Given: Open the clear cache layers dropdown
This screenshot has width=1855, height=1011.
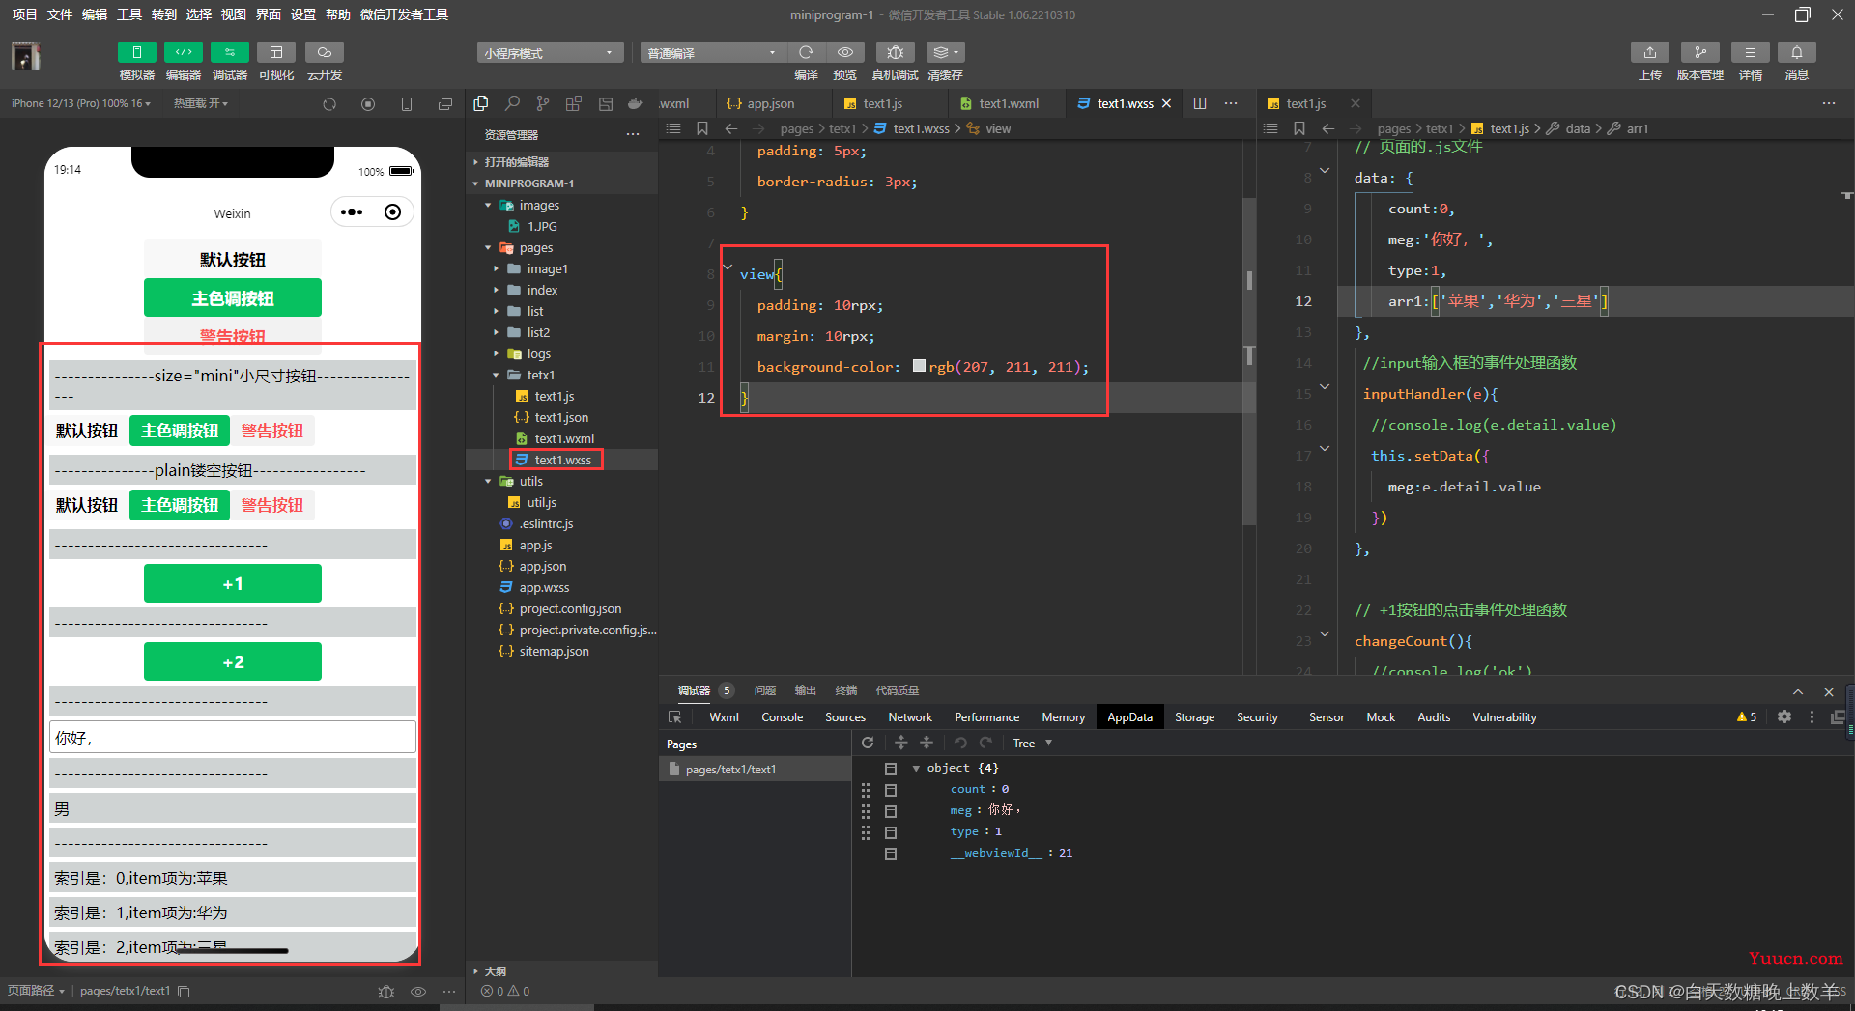Looking at the screenshot, I should click(946, 52).
